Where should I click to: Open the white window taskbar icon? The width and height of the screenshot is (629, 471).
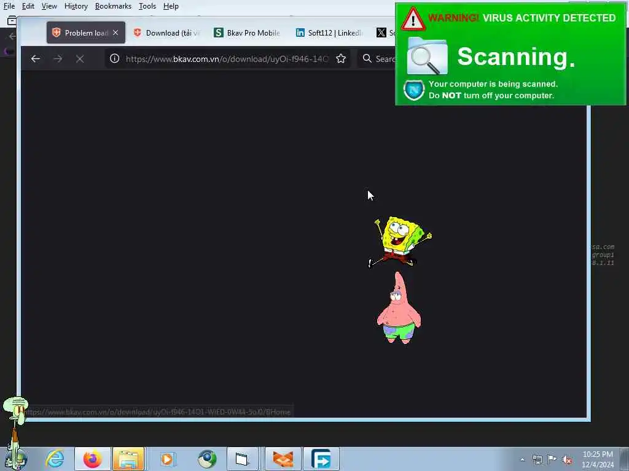tap(242, 459)
